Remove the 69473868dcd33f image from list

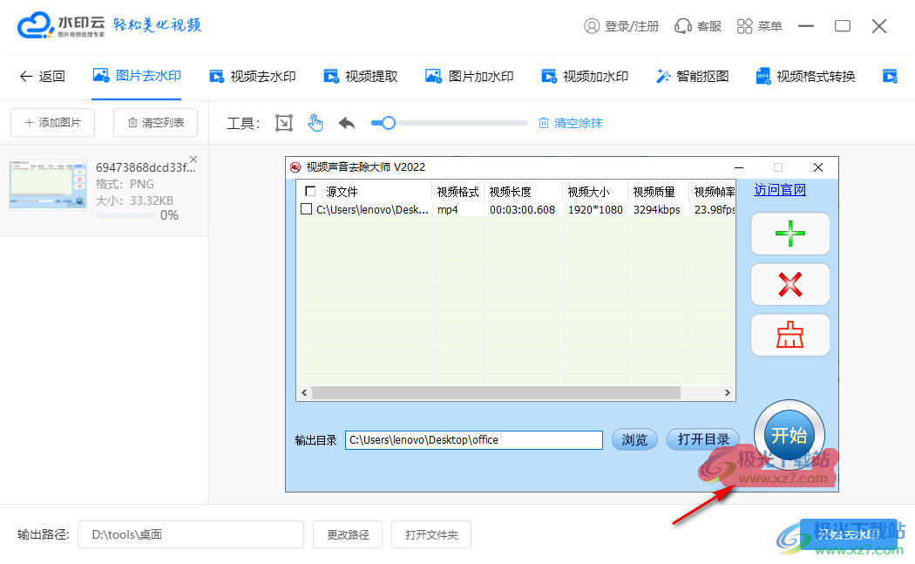193,160
